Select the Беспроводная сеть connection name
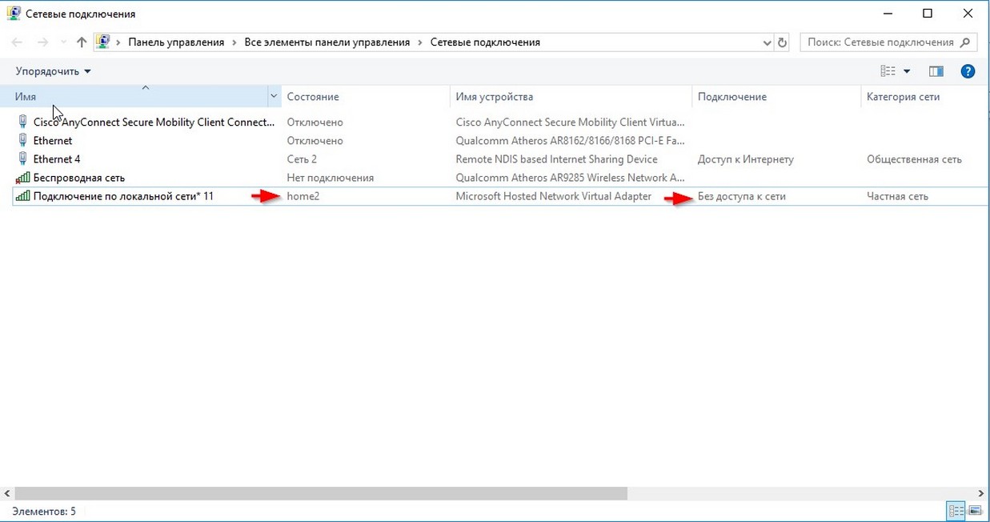Image resolution: width=990 pixels, height=522 pixels. pos(78,178)
